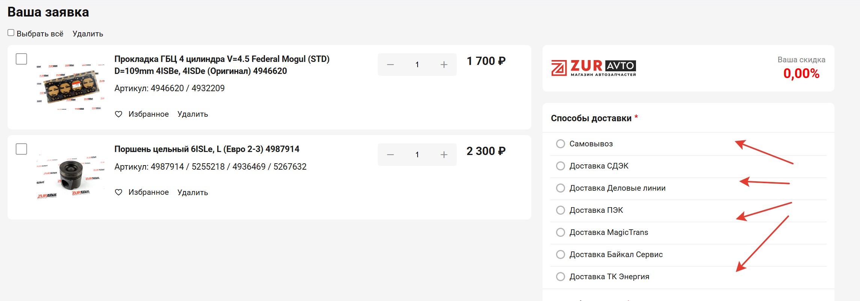Check the box for the piston product
860x301 pixels.
[21, 149]
